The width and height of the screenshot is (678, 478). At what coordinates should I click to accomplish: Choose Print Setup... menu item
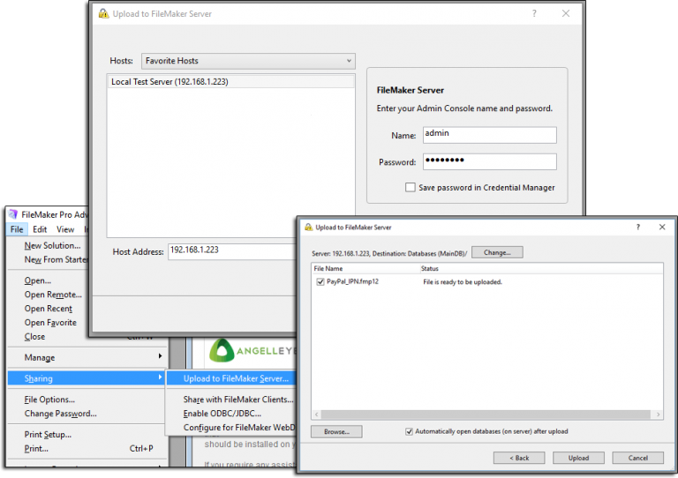click(x=48, y=435)
